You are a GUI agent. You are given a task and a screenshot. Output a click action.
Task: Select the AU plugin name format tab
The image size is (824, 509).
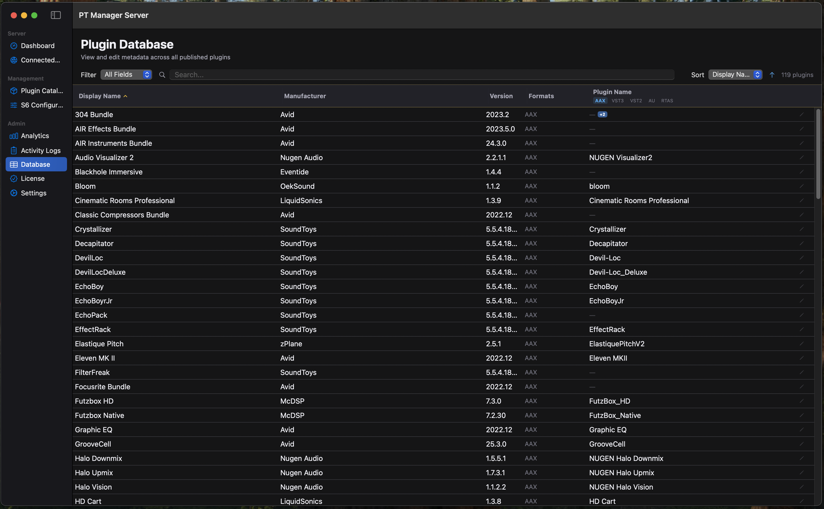pos(652,101)
